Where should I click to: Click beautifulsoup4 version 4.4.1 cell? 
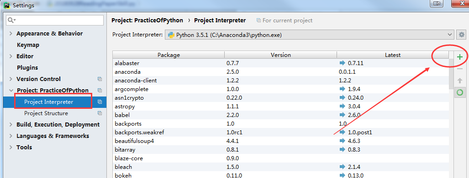[233, 141]
